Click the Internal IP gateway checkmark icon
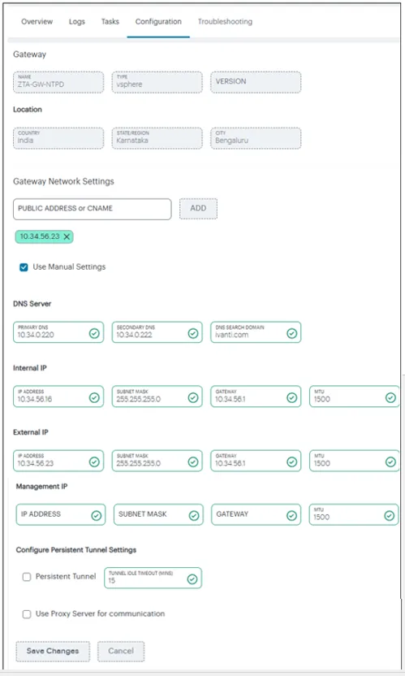 point(291,397)
